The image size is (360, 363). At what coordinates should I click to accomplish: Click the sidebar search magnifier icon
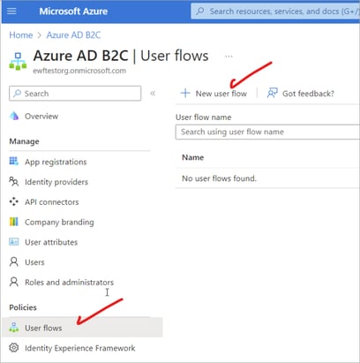pos(18,94)
